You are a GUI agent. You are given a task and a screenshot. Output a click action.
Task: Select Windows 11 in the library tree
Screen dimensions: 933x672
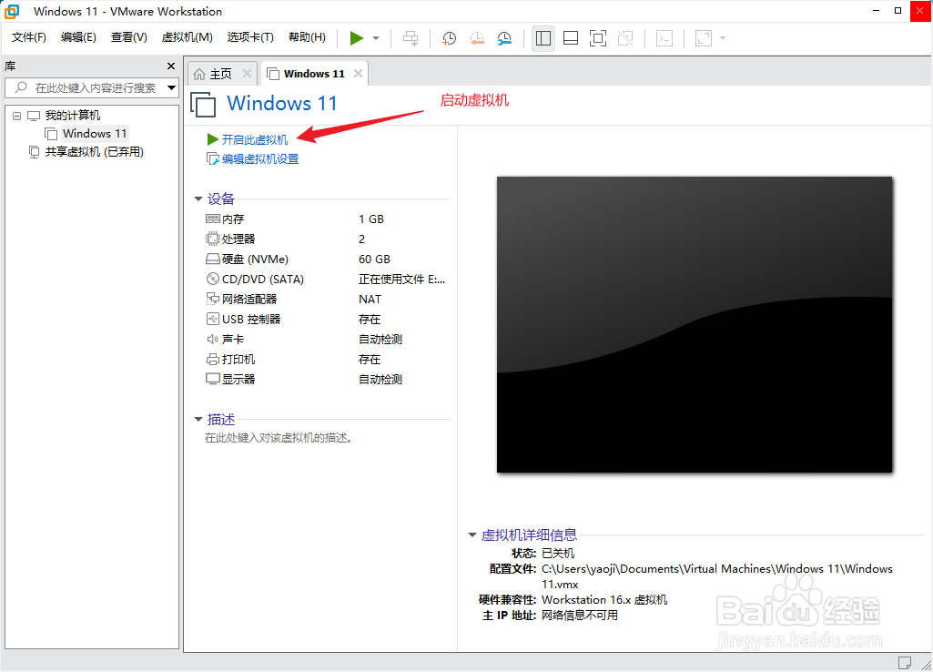click(95, 133)
